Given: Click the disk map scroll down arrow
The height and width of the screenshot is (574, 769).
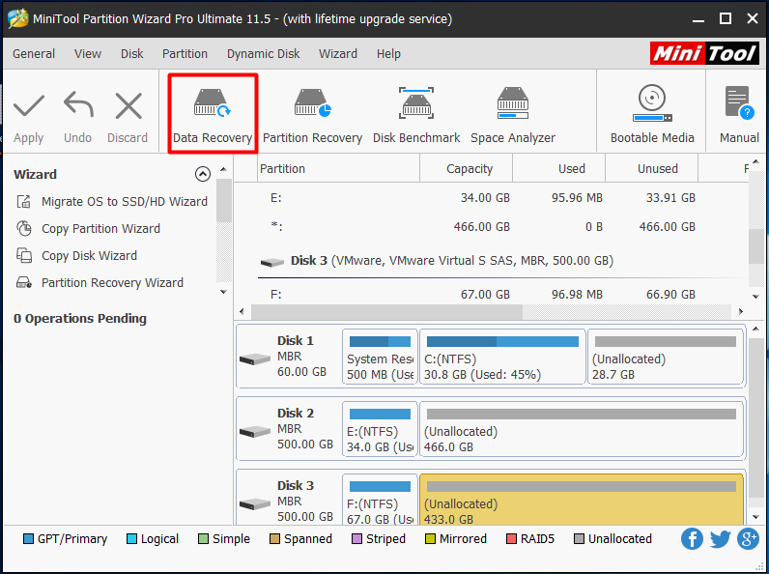Looking at the screenshot, I should click(755, 517).
